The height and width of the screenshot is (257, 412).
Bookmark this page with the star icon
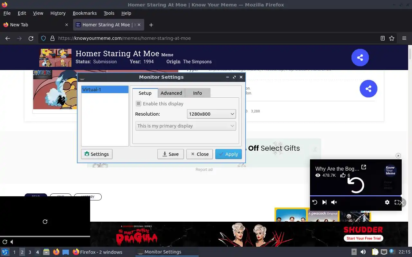pyautogui.click(x=392, y=38)
